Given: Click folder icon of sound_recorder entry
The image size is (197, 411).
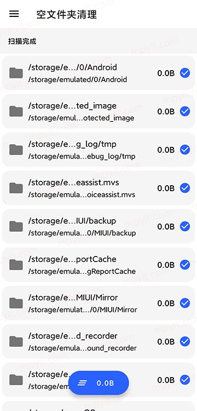Looking at the screenshot, I should click(16, 341).
